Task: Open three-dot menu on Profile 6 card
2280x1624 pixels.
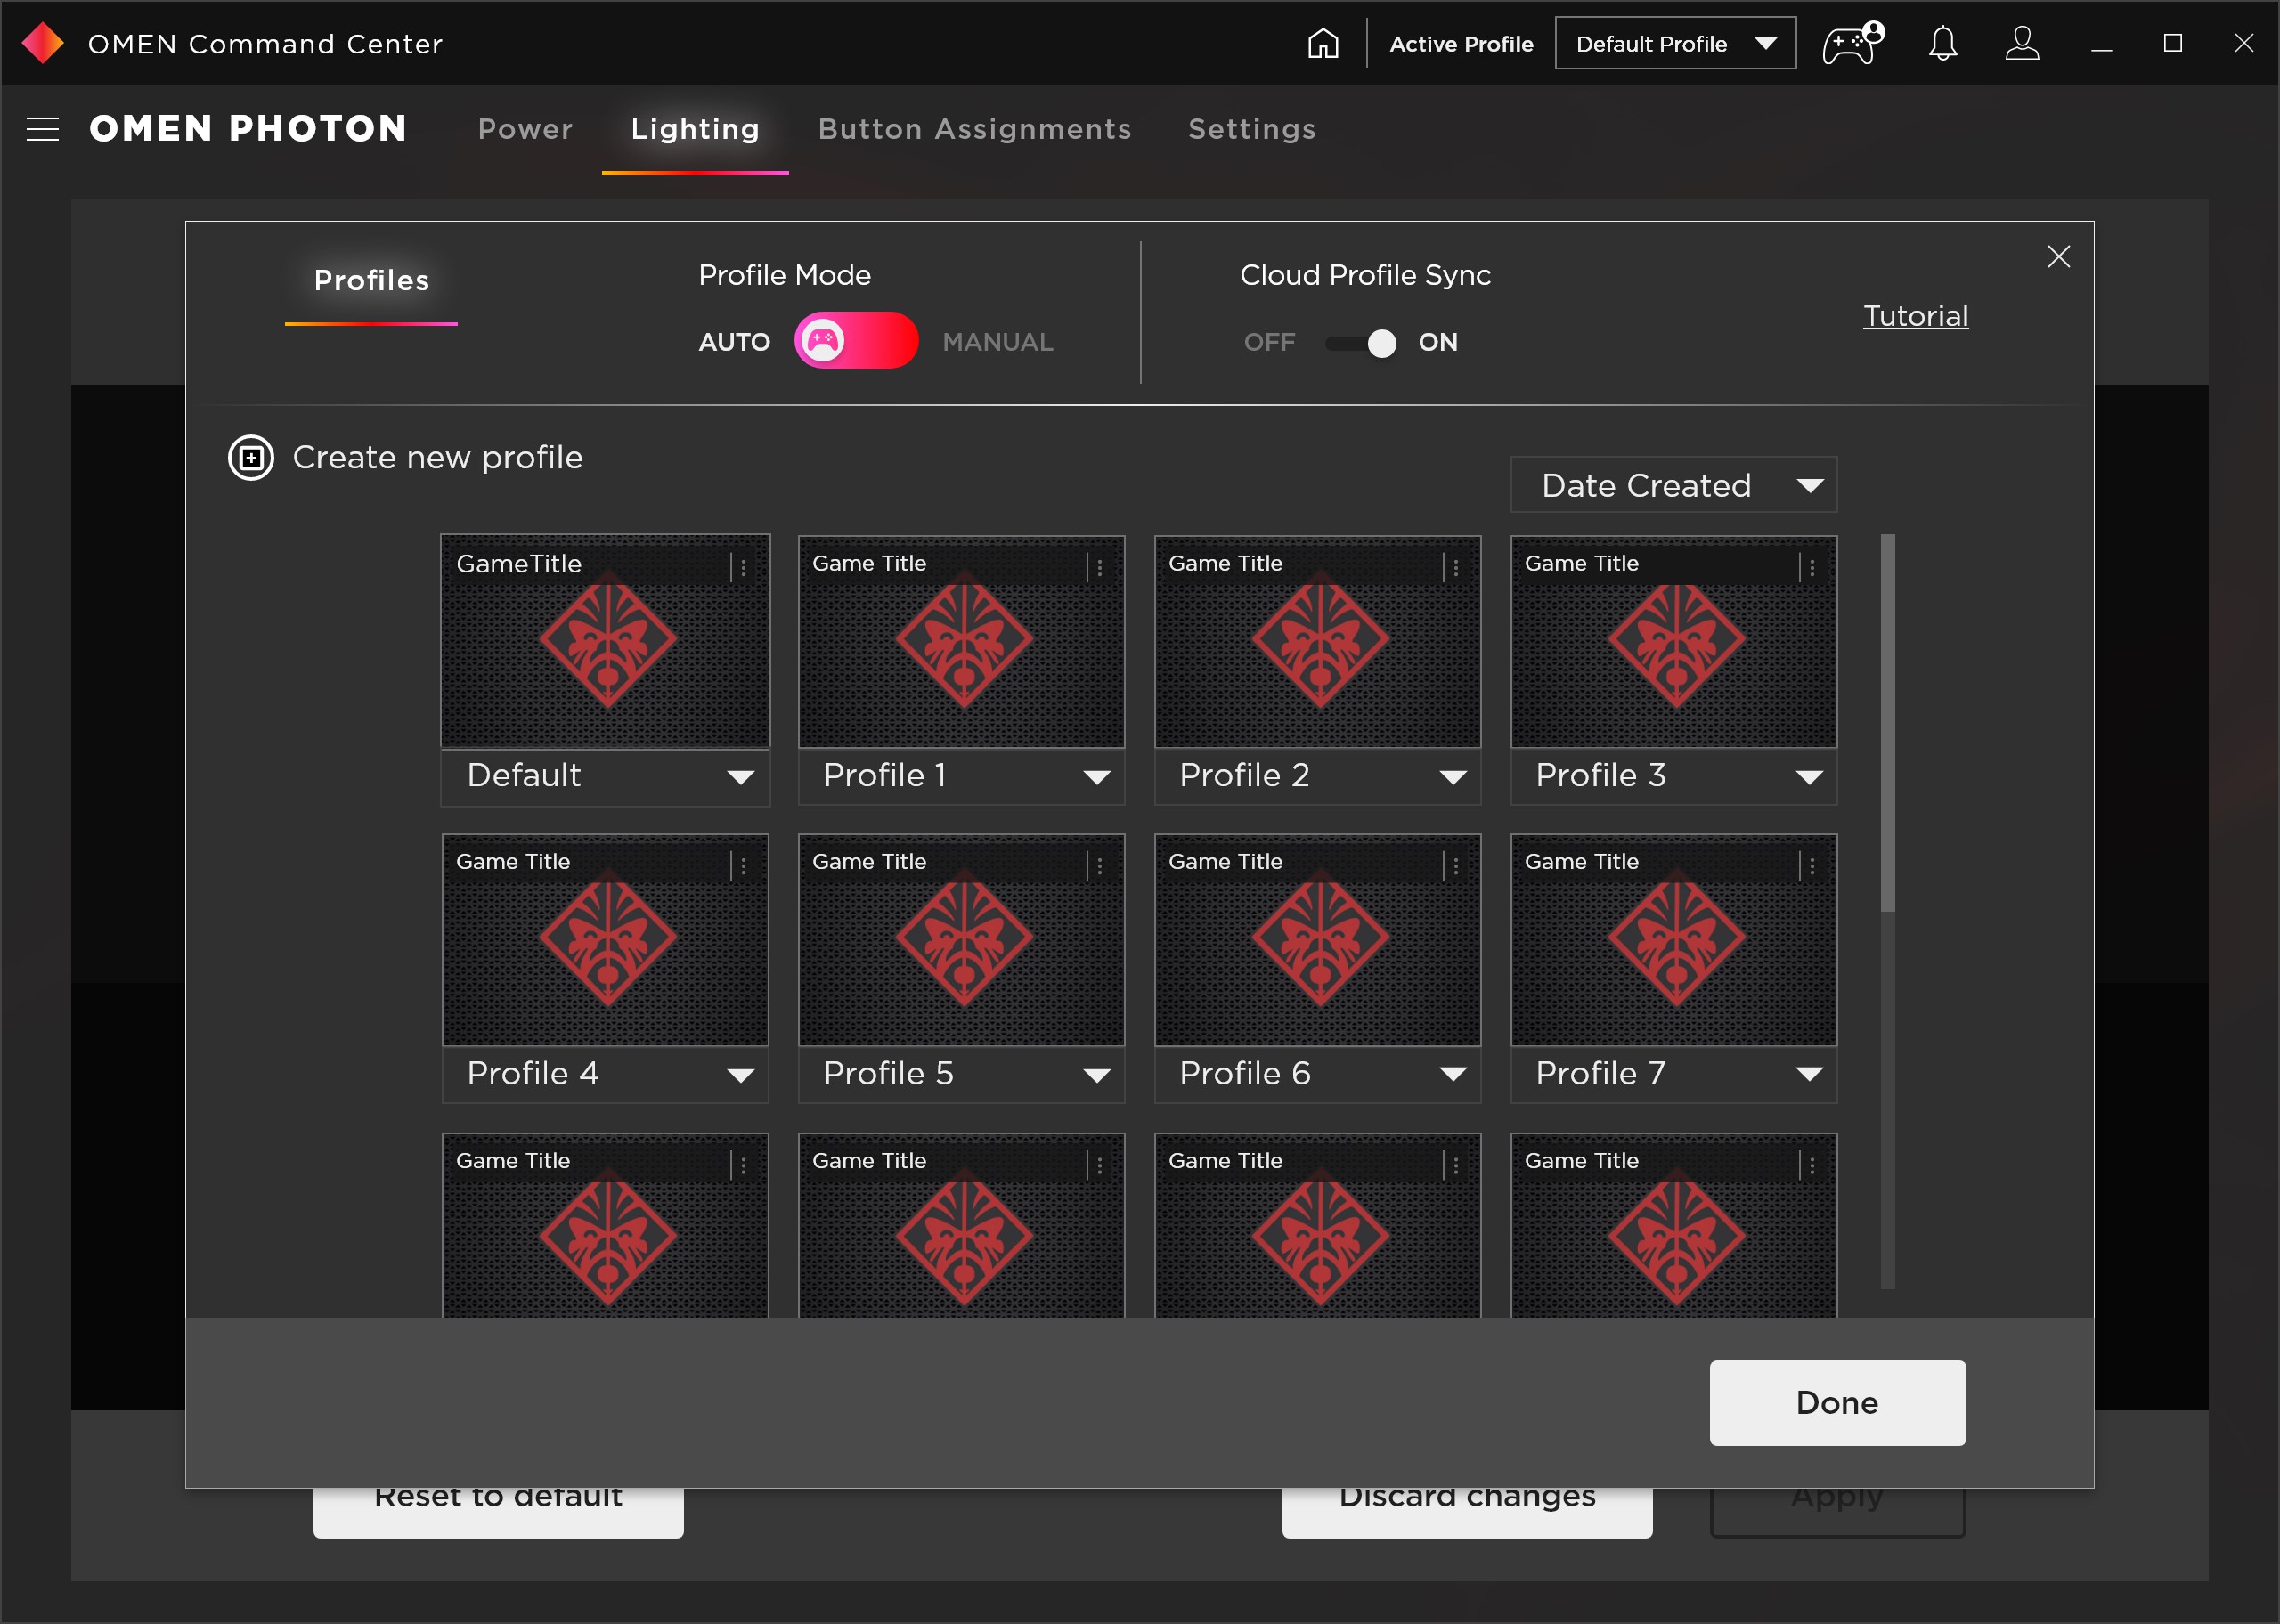Action: pyautogui.click(x=1455, y=866)
